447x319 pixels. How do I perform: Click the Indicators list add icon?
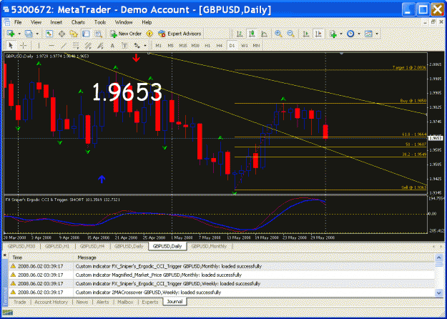(x=333, y=34)
